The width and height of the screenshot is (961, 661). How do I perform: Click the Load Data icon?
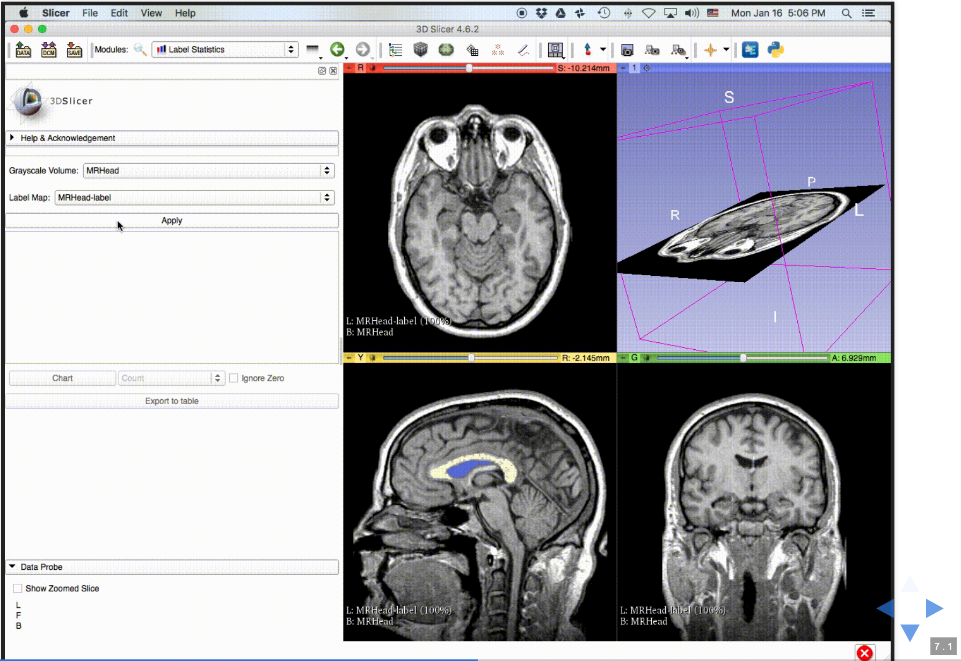(23, 50)
